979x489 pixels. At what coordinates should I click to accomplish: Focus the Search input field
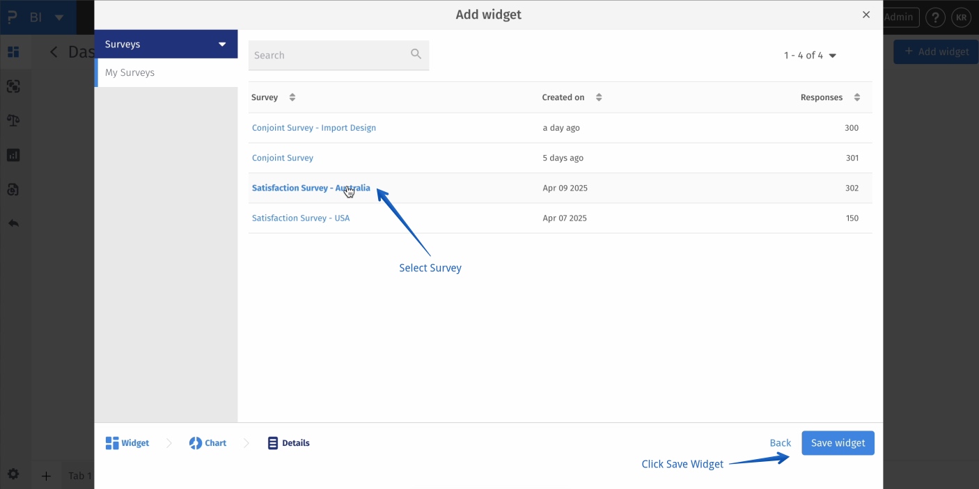click(327, 55)
